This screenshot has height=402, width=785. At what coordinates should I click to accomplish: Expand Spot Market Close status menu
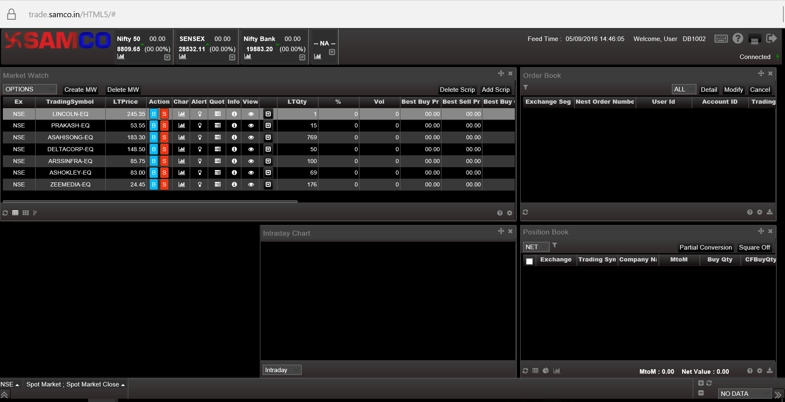tap(75, 384)
